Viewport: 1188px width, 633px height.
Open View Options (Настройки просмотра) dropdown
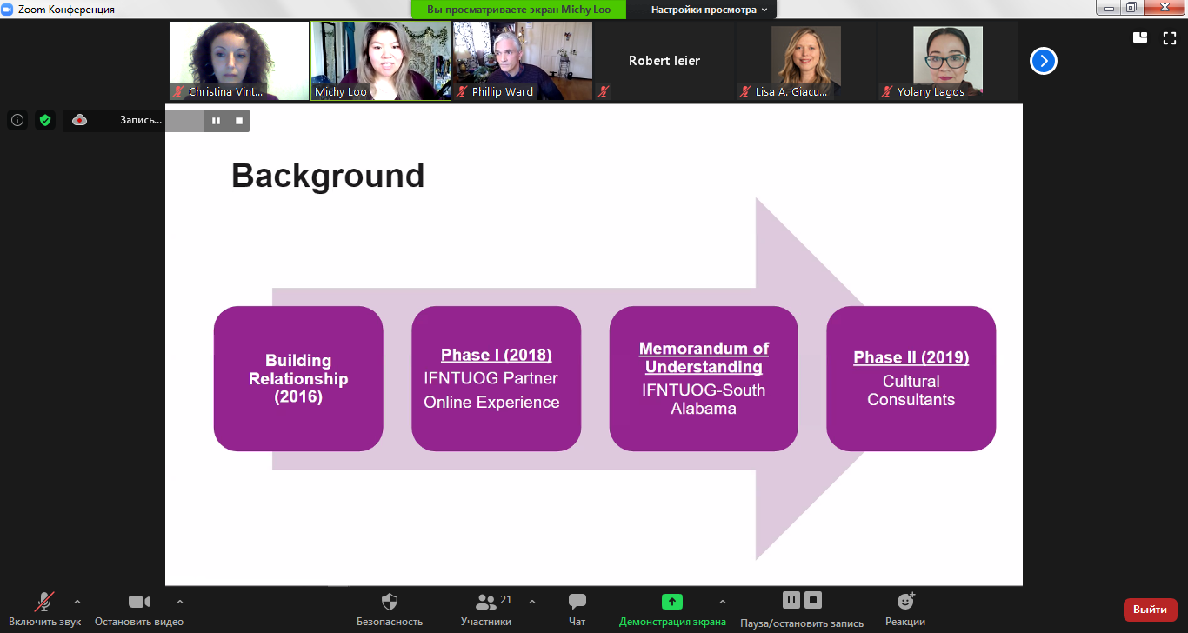[x=710, y=10]
